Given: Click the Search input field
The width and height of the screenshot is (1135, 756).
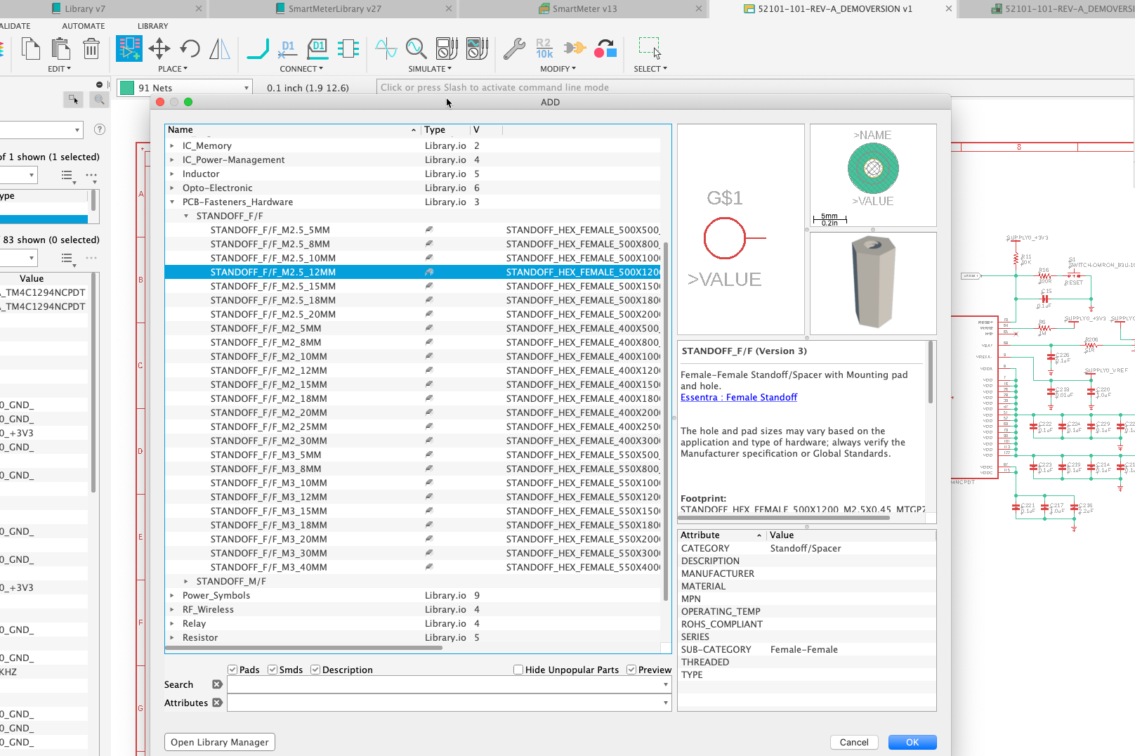Looking at the screenshot, I should pos(444,684).
